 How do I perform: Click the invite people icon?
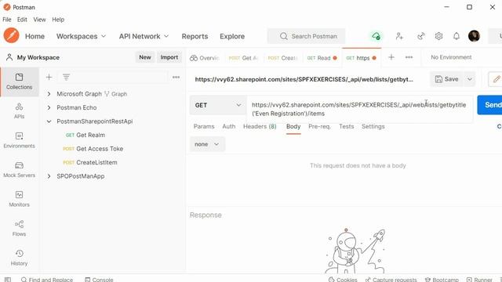point(399,36)
